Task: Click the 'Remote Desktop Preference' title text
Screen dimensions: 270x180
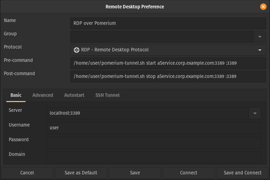Action: pyautogui.click(x=135, y=7)
